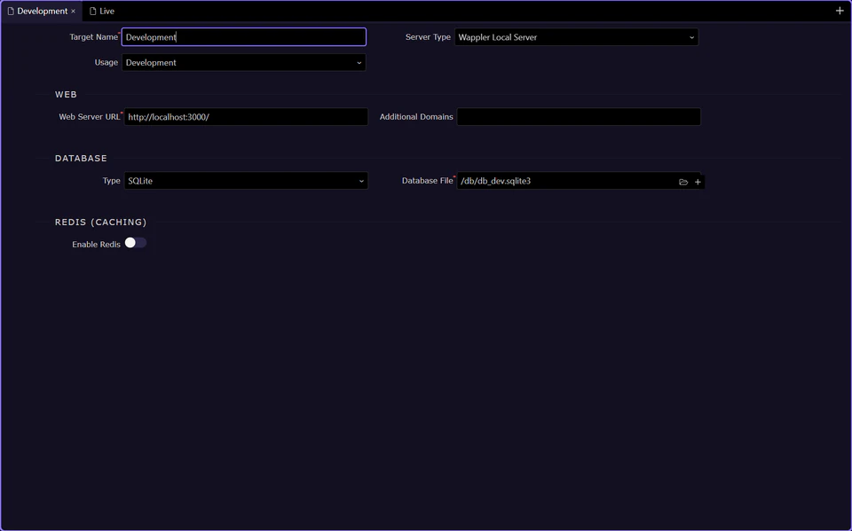Create a new database file via plus icon

tap(698, 181)
